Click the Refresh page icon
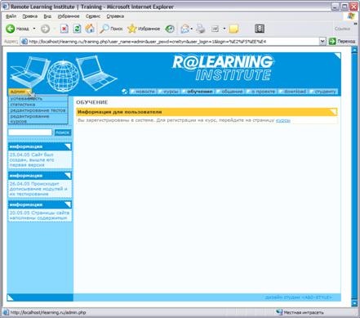This screenshot has height=318, width=360. [78, 29]
